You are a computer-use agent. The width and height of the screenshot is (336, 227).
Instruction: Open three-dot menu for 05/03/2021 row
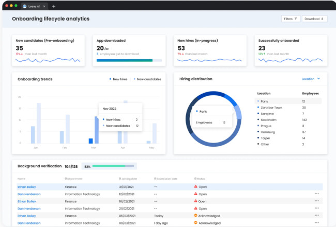(x=316, y=216)
